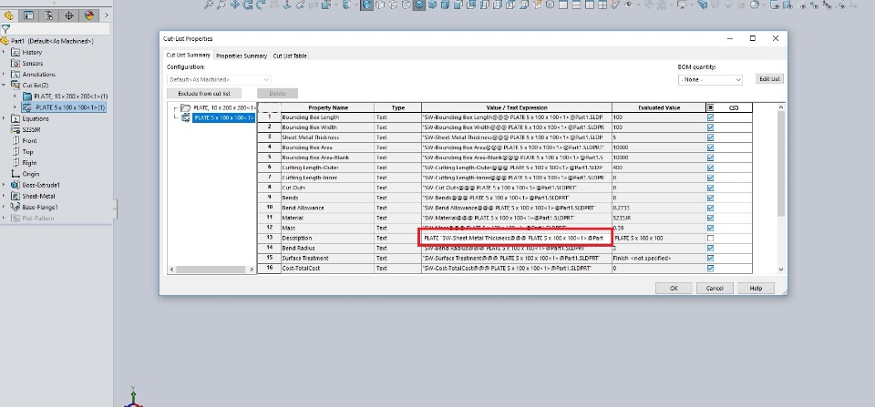The width and height of the screenshot is (875, 407).
Task: Show more manager tabs with chevron arrow
Action: tap(107, 15)
